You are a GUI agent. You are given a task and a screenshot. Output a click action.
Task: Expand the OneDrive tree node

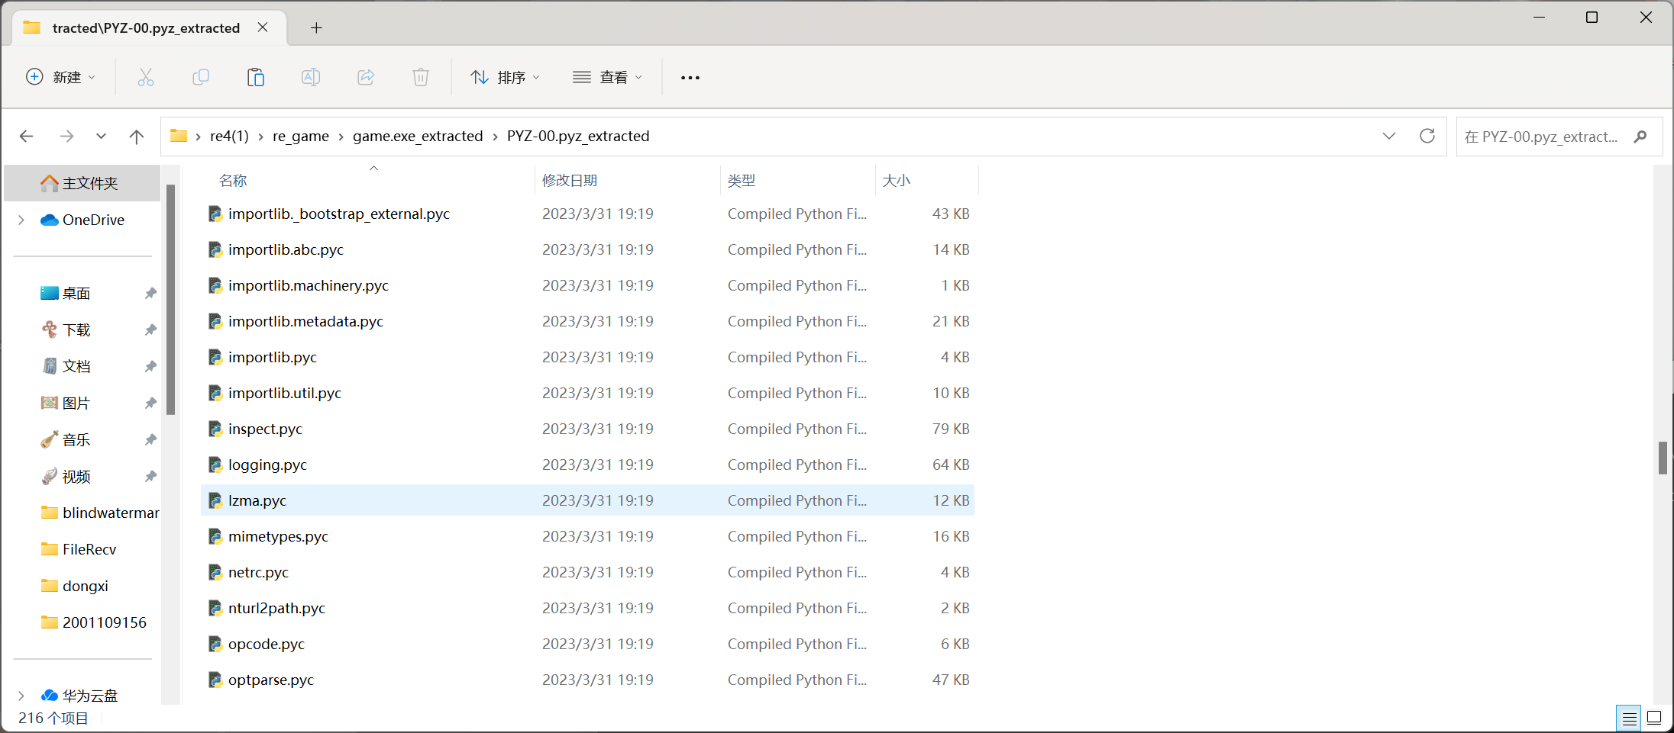coord(21,220)
